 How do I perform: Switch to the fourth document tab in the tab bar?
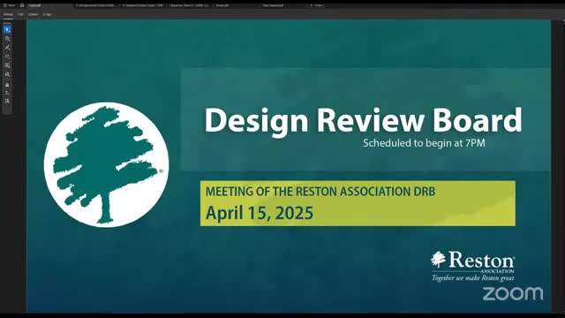tap(189, 5)
